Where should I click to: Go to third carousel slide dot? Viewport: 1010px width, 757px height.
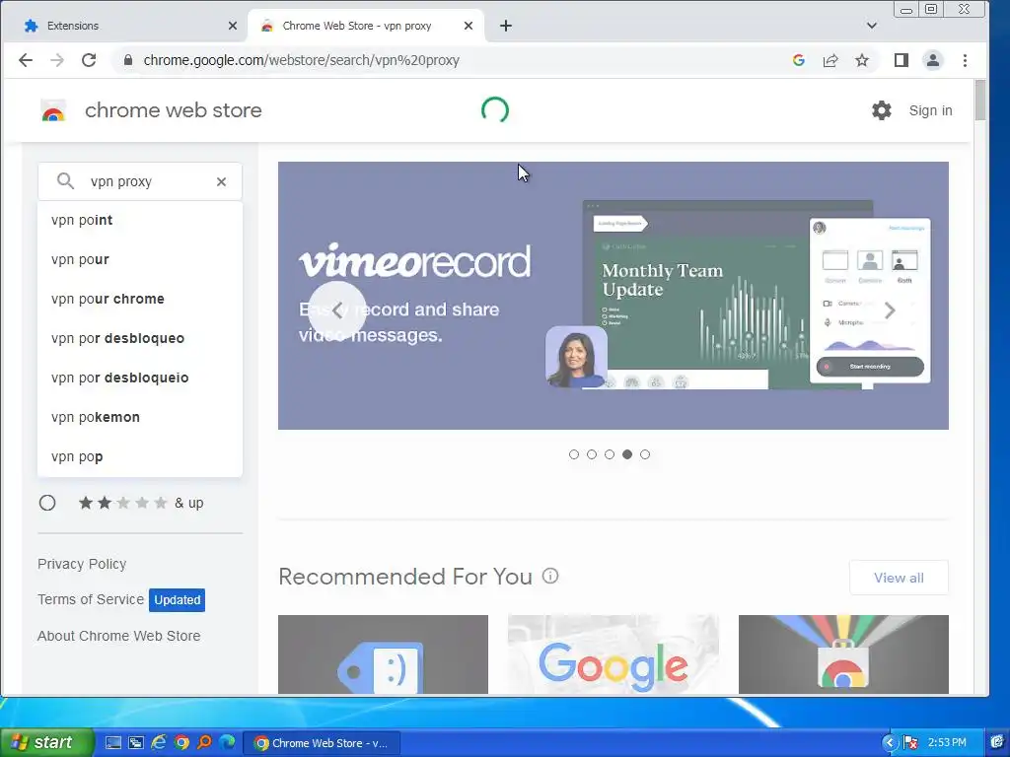(610, 454)
